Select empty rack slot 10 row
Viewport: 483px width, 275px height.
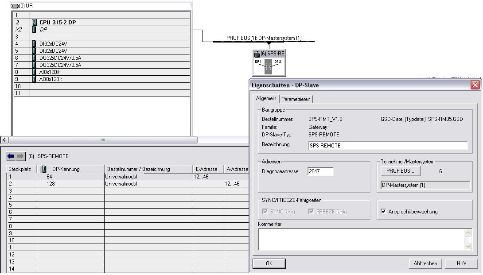coord(101,86)
